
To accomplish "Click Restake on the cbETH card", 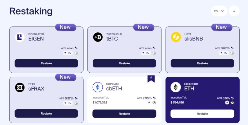I will [124, 114].
